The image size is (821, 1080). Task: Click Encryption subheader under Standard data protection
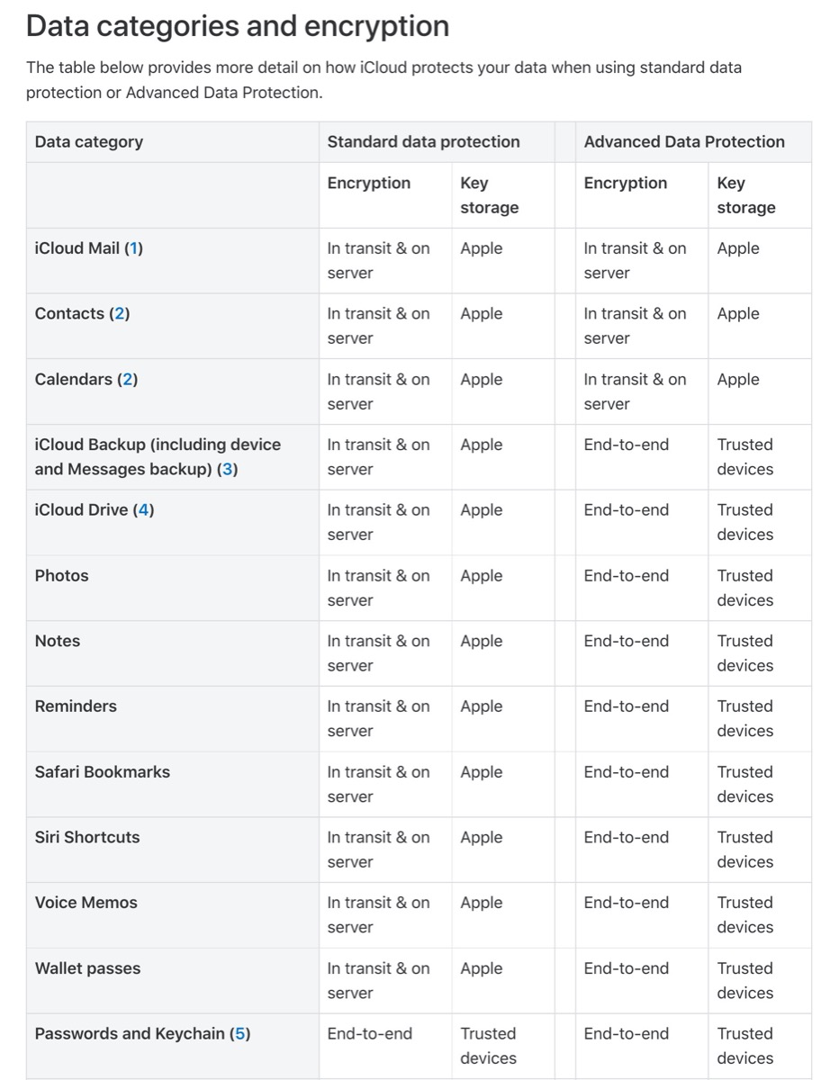[x=368, y=184]
